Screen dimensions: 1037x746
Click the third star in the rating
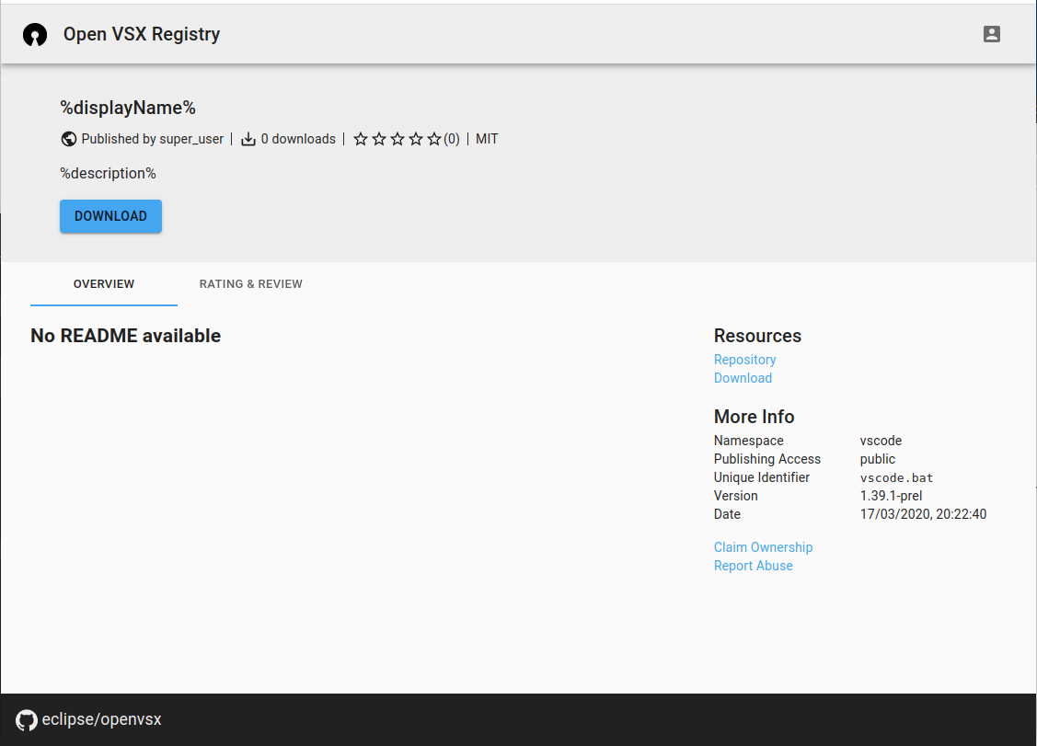tap(398, 138)
